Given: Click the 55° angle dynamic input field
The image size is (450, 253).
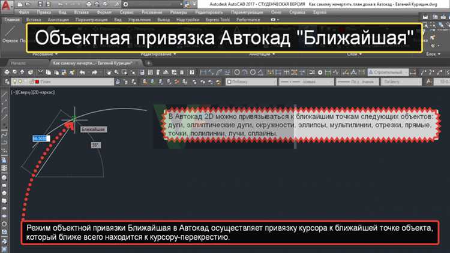Looking at the screenshot, I should tap(96, 145).
